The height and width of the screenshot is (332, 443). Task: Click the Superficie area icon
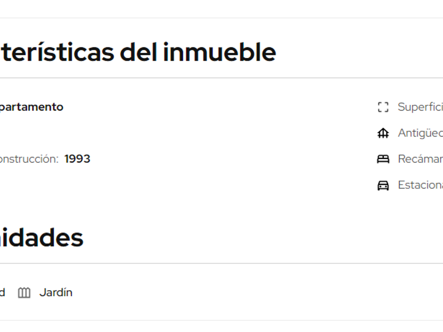(x=383, y=107)
